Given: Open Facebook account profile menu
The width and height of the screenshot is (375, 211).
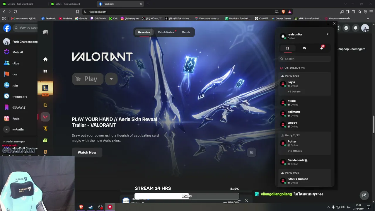Looking at the screenshot, I should [365, 28].
